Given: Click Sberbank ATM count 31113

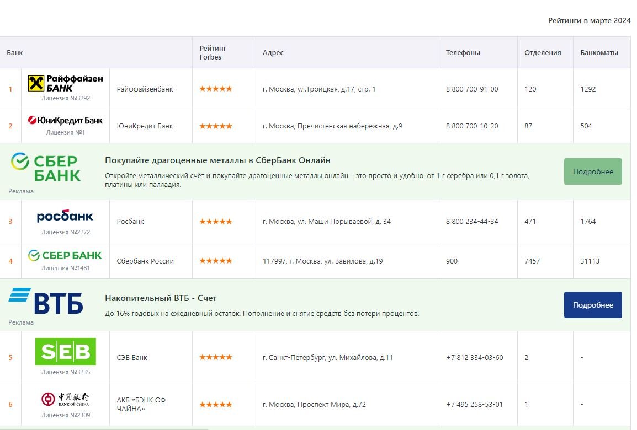Looking at the screenshot, I should (x=590, y=261).
